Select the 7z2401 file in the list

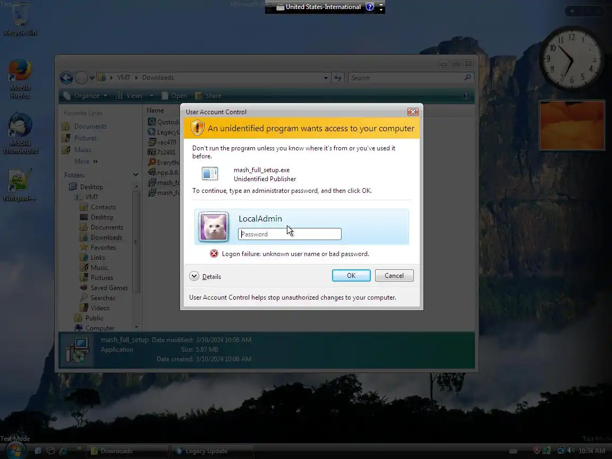coord(161,152)
